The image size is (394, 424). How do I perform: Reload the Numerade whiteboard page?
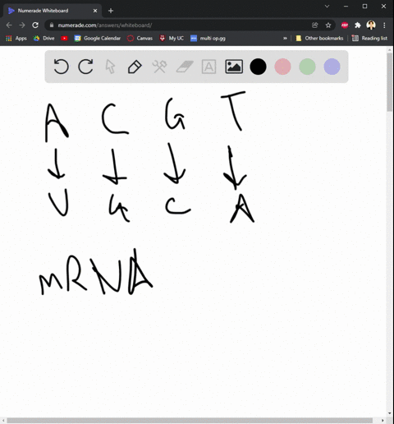35,25
